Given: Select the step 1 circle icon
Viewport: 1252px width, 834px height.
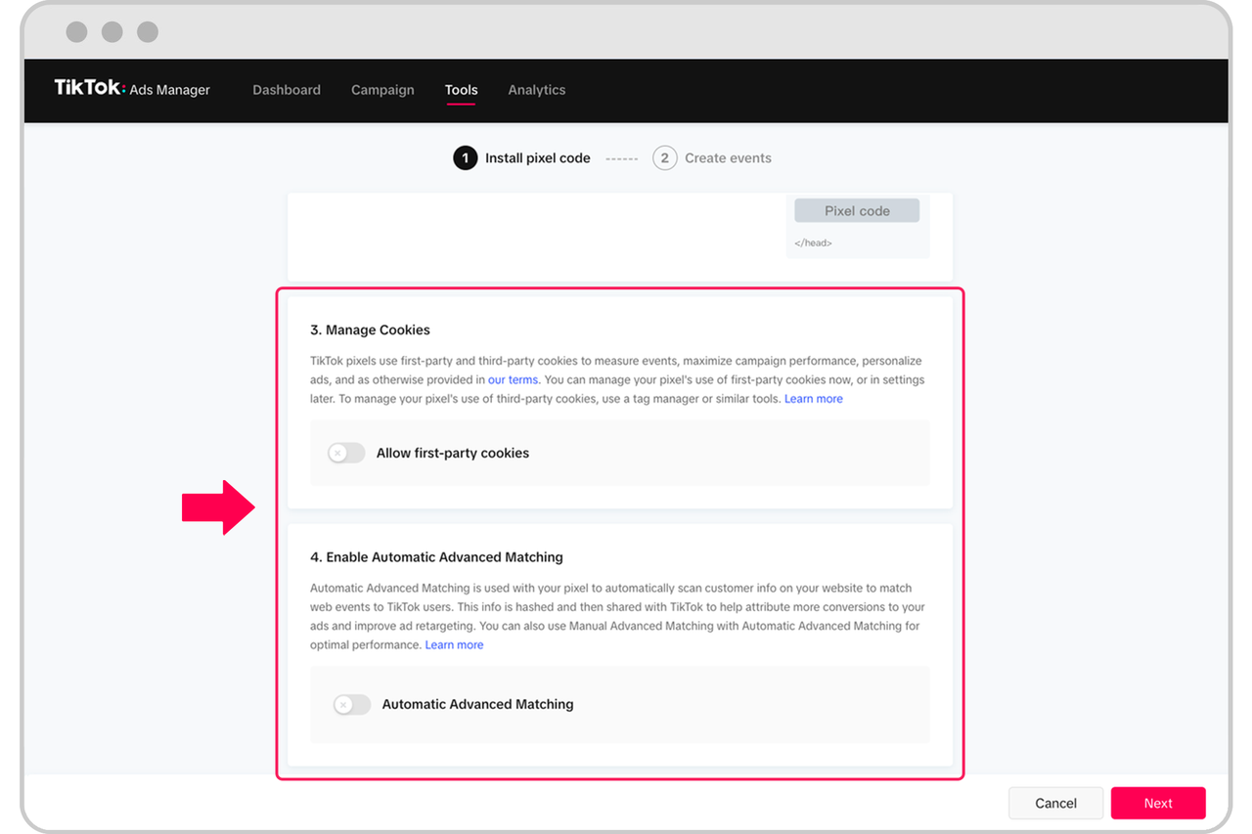Looking at the screenshot, I should click(x=465, y=157).
